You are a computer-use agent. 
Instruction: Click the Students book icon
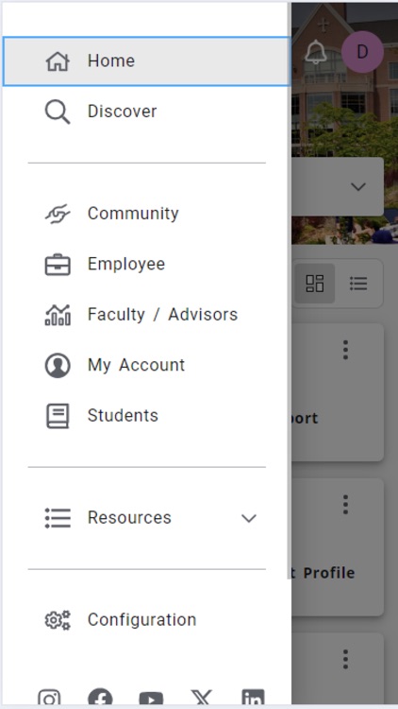tap(58, 416)
